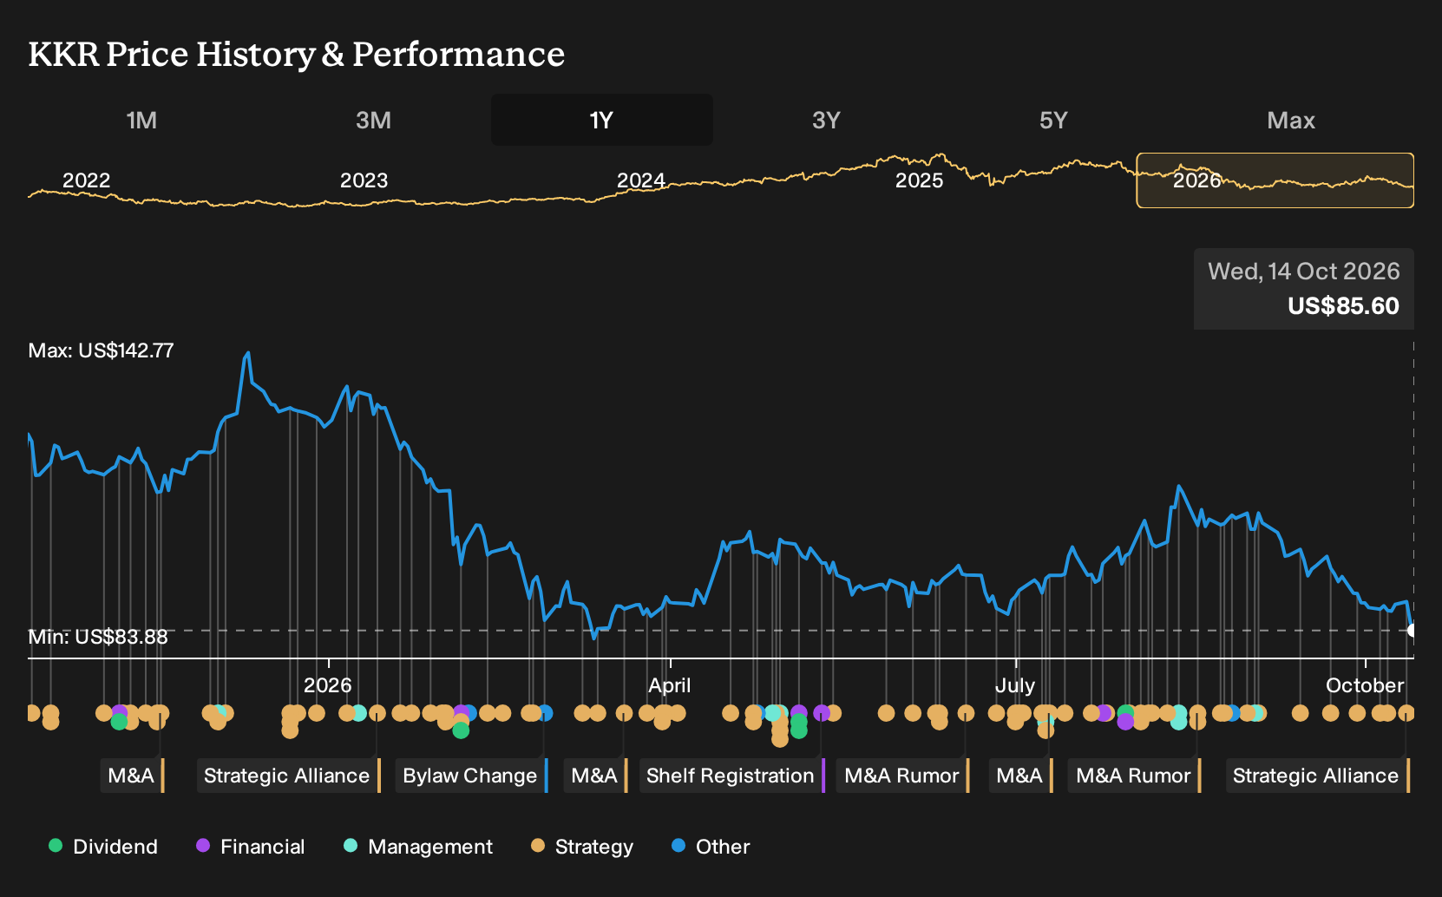Click the 'October' axis label
The width and height of the screenshot is (1442, 897).
pos(1365,685)
